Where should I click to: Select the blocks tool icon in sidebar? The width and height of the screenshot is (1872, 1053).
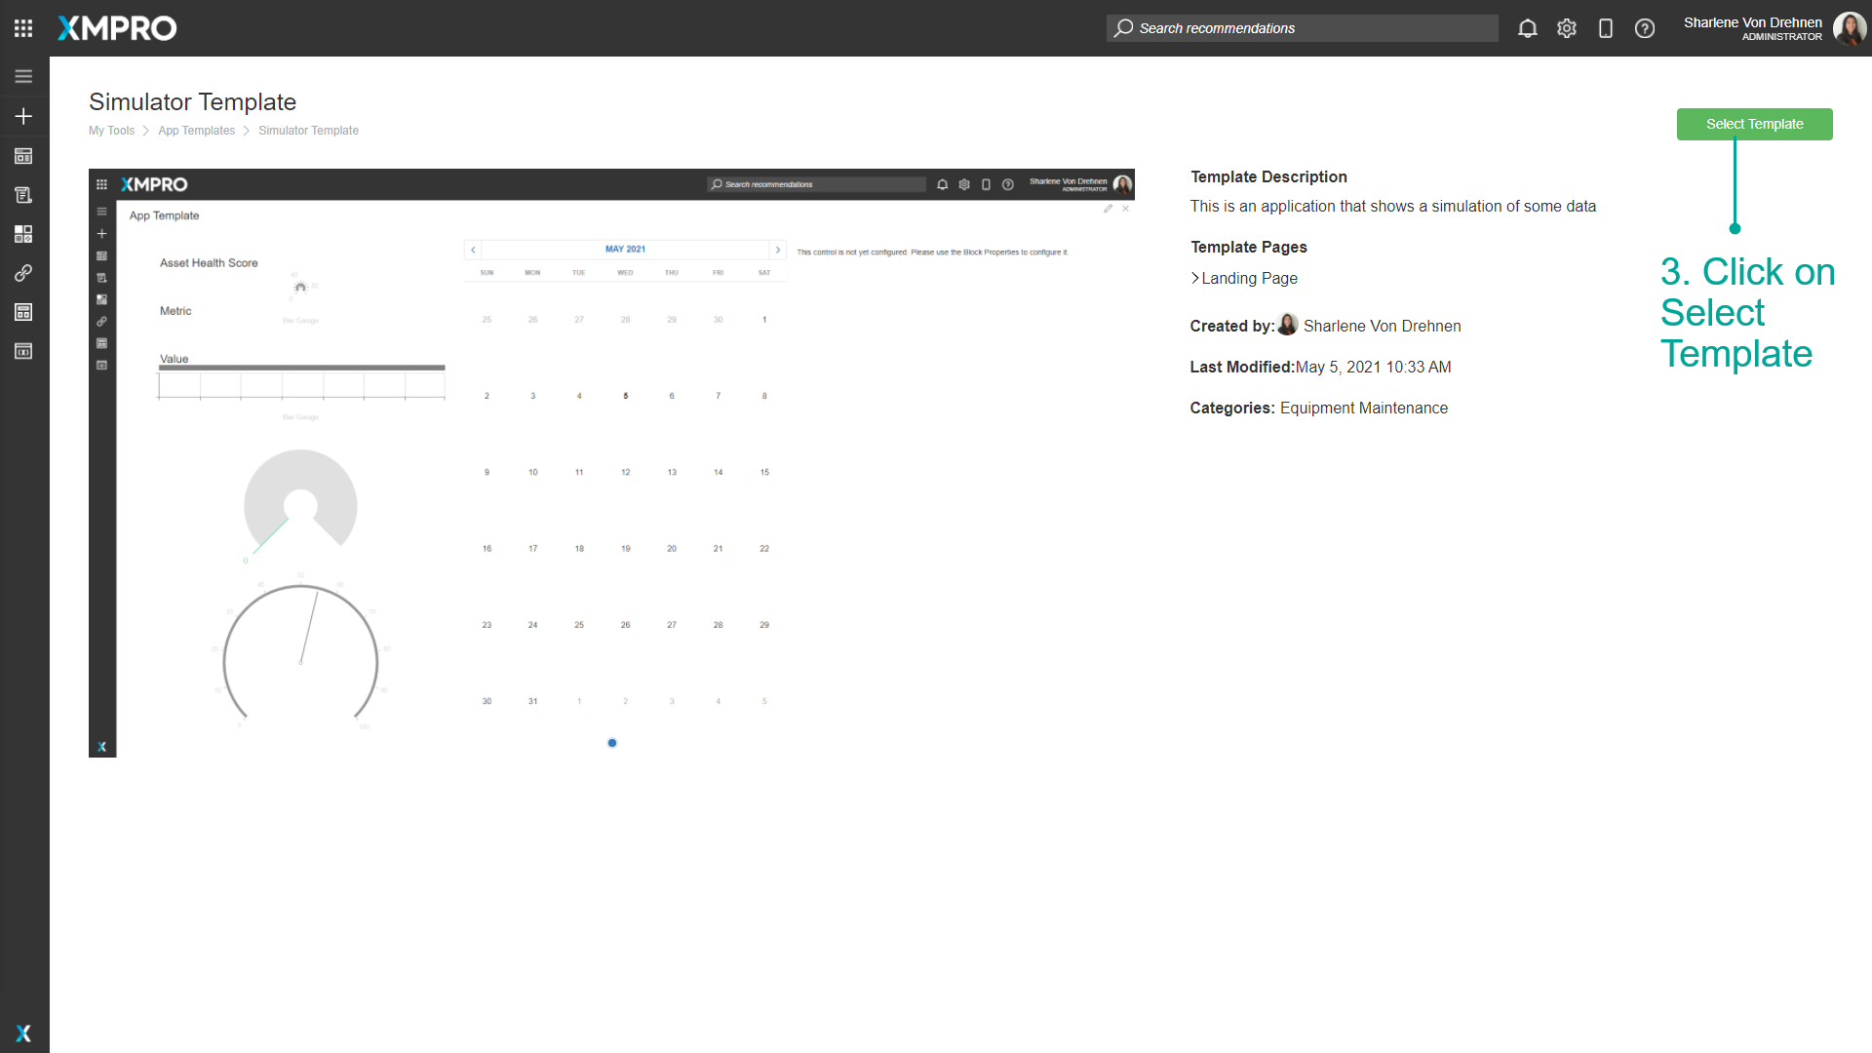[x=23, y=233]
